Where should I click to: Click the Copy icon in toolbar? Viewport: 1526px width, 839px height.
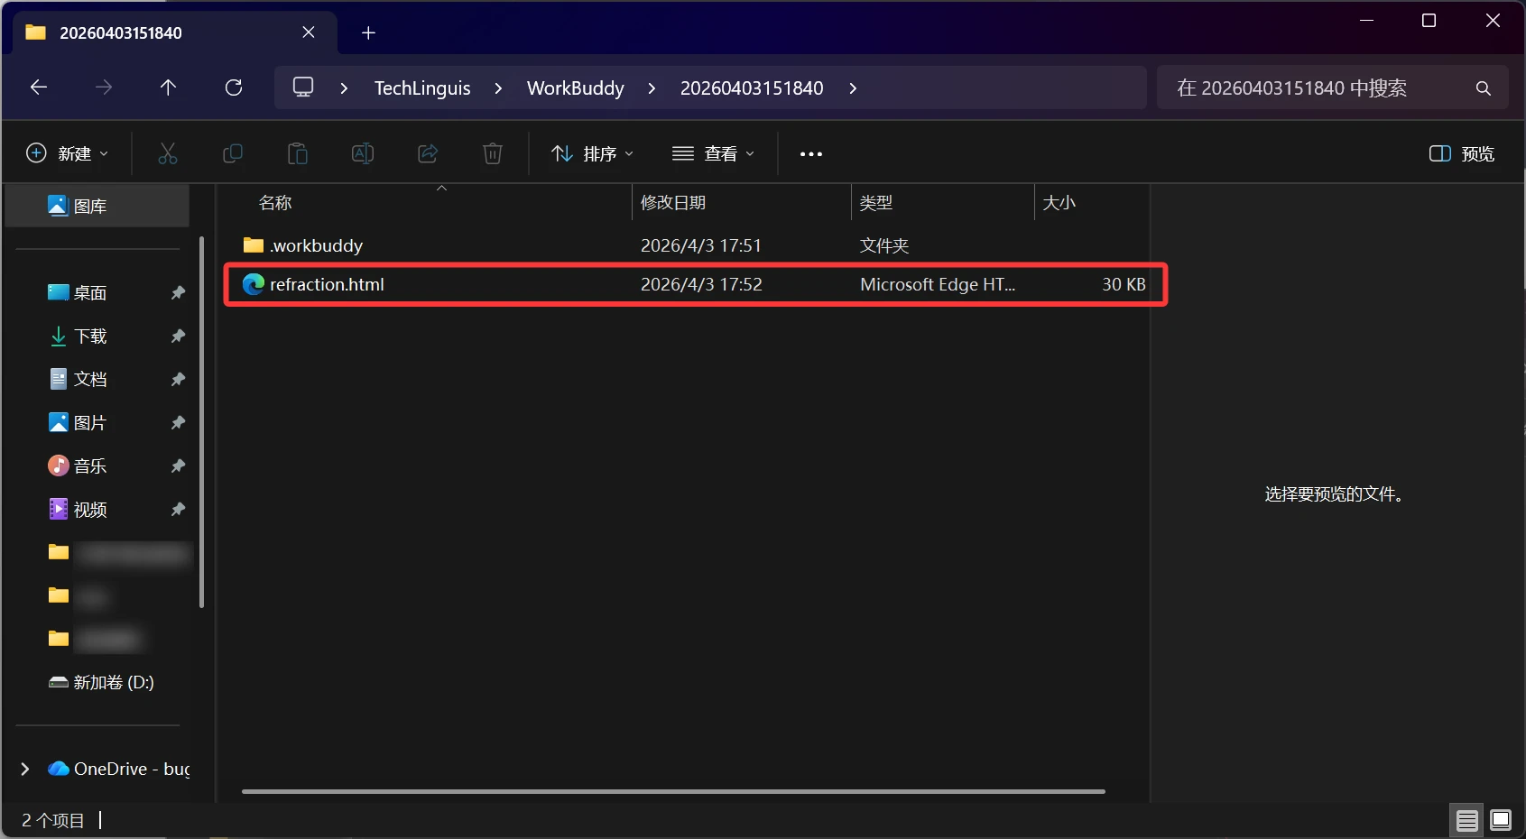pos(233,153)
